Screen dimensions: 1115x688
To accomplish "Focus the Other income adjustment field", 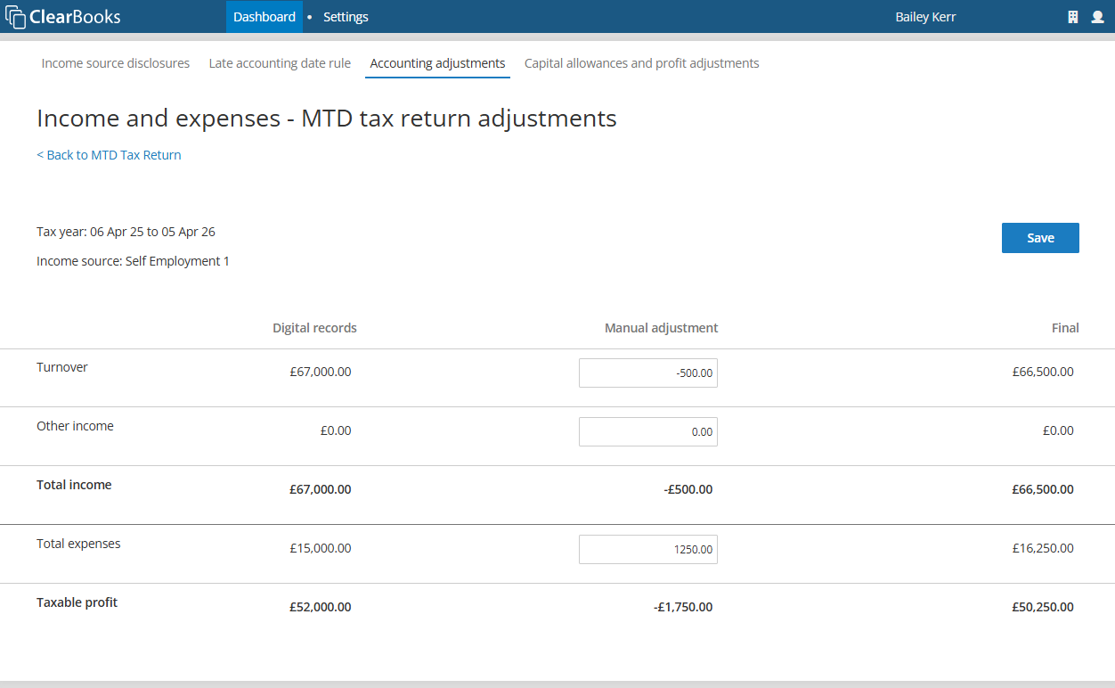I will click(x=648, y=431).
